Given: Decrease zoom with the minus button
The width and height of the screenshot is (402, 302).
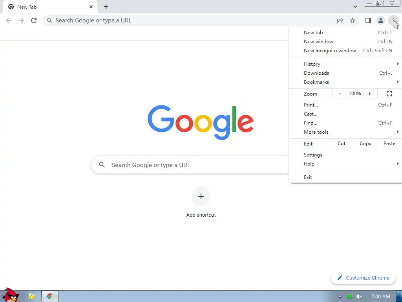Looking at the screenshot, I should point(340,94).
